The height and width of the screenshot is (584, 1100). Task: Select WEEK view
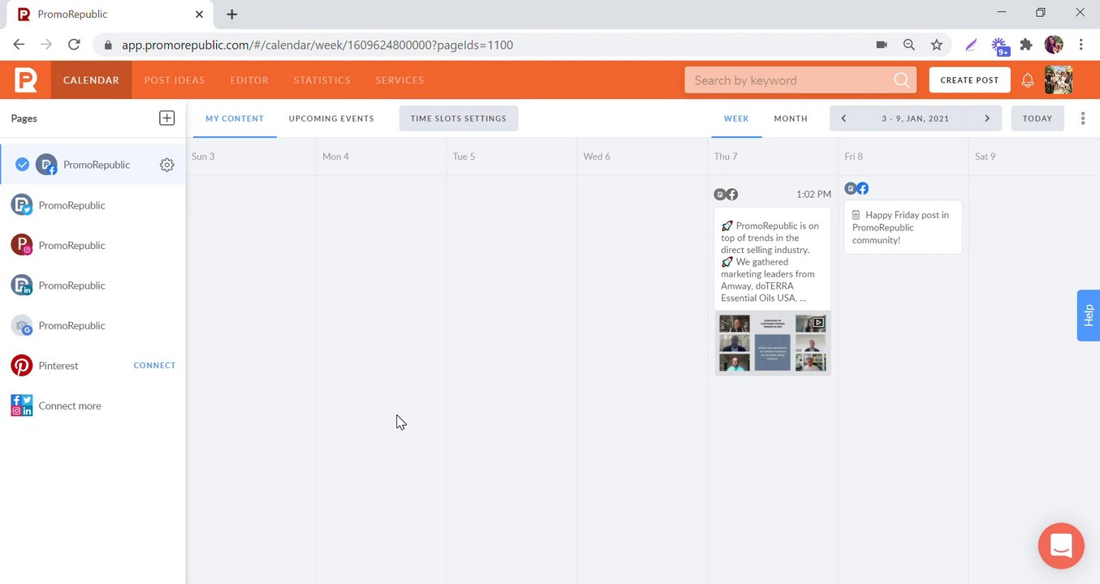pyautogui.click(x=736, y=118)
